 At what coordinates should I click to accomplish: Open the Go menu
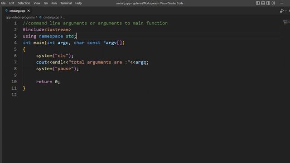[x=46, y=3]
